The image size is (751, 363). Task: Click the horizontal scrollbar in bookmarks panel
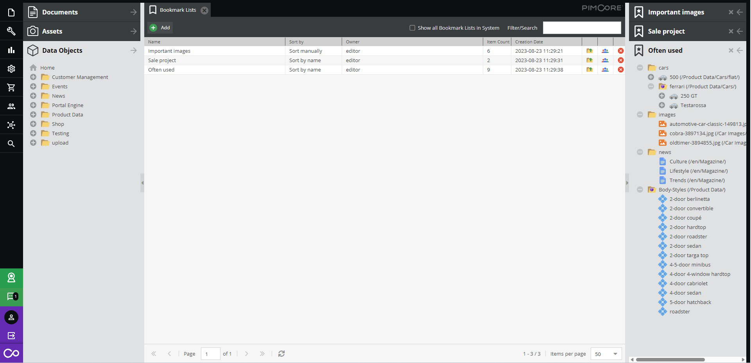[670, 359]
